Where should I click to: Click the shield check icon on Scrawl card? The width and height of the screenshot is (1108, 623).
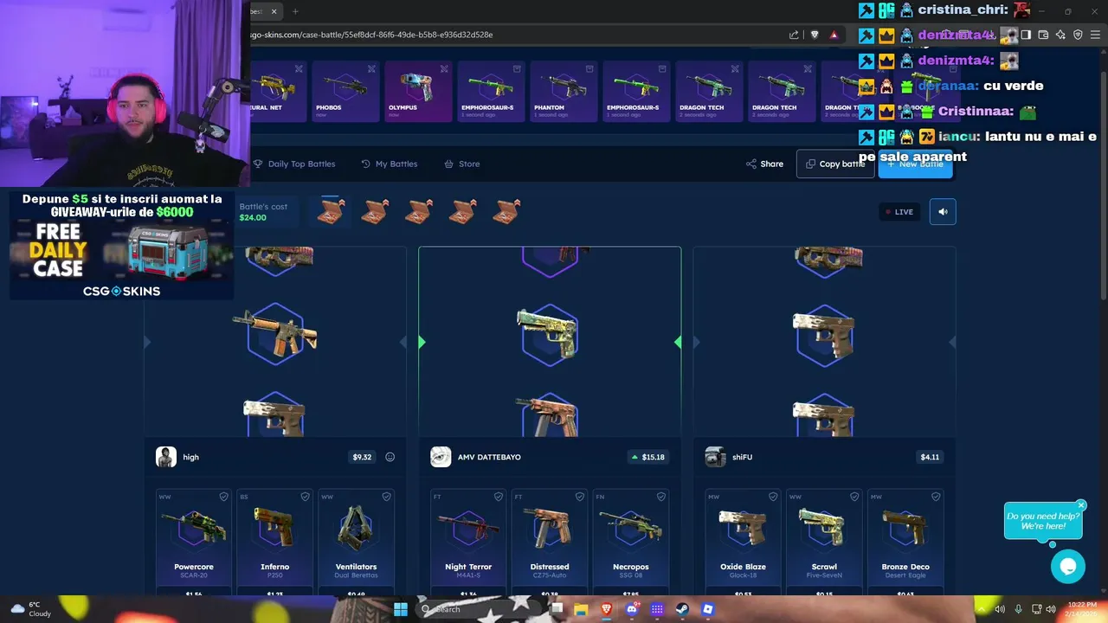pyautogui.click(x=854, y=497)
